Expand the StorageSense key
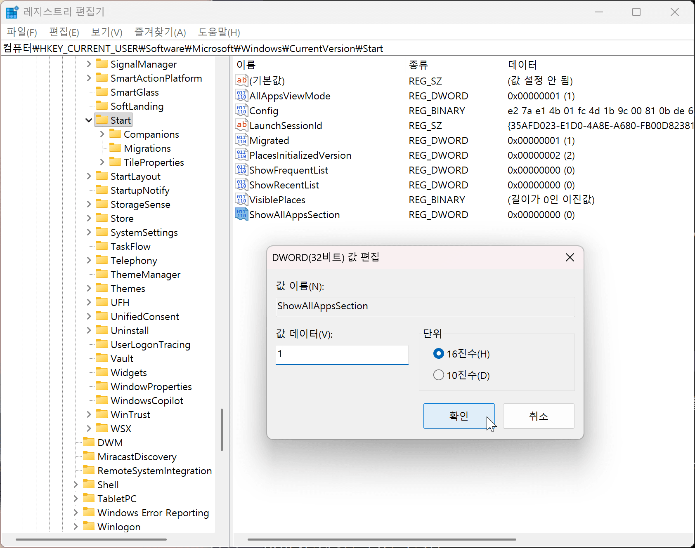Screen dimensions: 695x548 (x=89, y=204)
